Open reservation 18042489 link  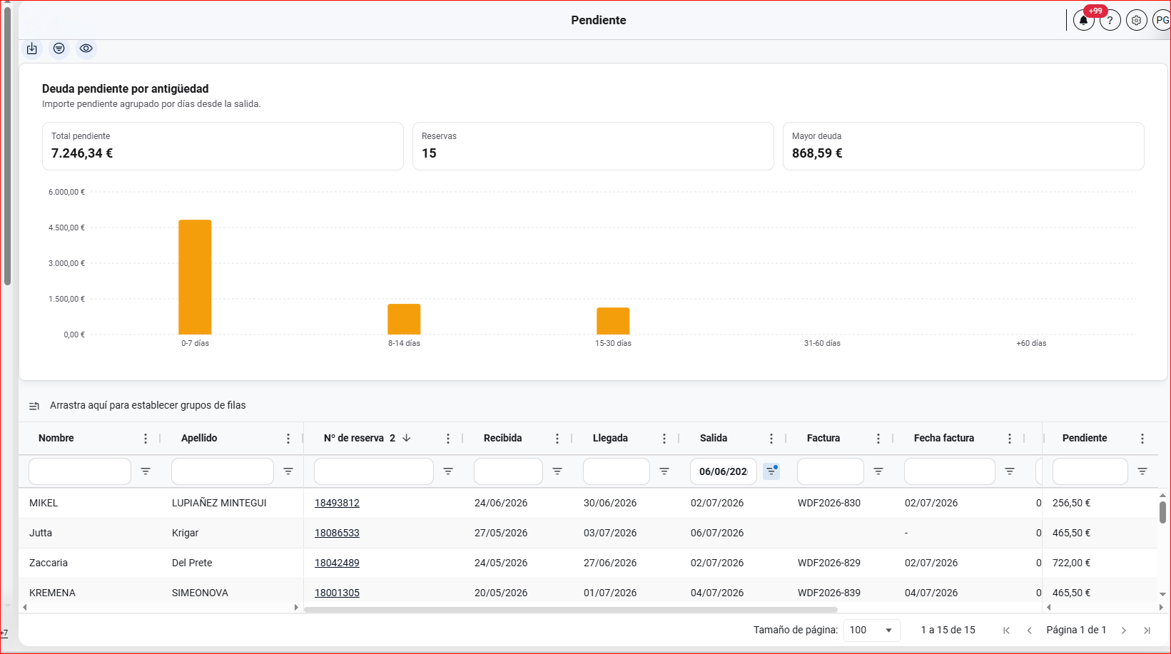coord(337,563)
